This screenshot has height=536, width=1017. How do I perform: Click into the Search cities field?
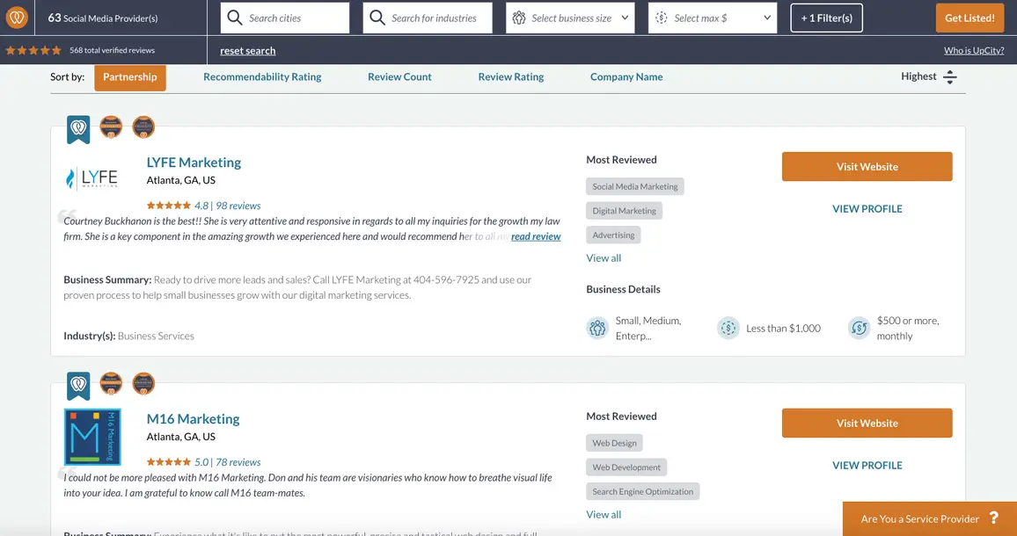pos(295,18)
